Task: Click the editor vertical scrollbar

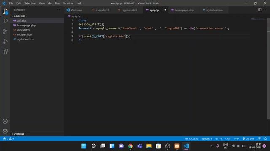Action: pos(268,68)
